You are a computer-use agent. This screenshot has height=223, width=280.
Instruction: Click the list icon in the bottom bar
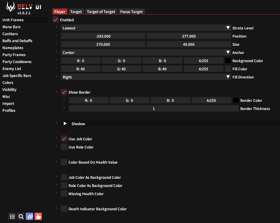12,216
